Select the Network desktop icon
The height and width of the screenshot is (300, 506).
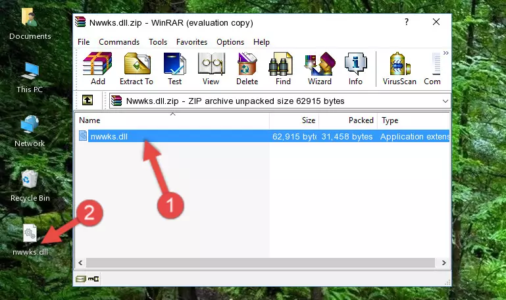[x=30, y=132]
